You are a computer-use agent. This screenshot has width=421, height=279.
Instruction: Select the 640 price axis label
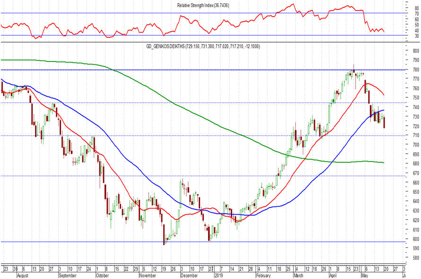(x=416, y=201)
